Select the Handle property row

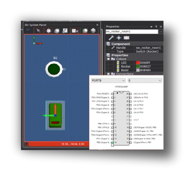tap(135, 48)
